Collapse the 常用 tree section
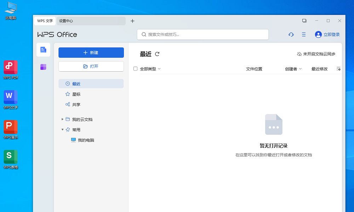This screenshot has width=354, height=212. pos(63,130)
